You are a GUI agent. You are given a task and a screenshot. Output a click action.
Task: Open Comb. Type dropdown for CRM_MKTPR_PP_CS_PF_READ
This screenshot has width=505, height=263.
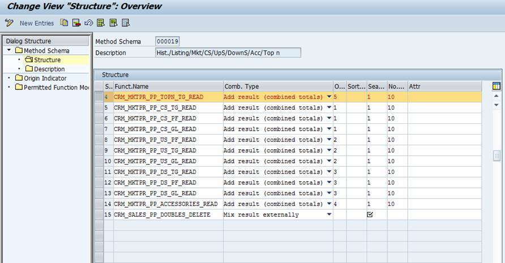329,118
